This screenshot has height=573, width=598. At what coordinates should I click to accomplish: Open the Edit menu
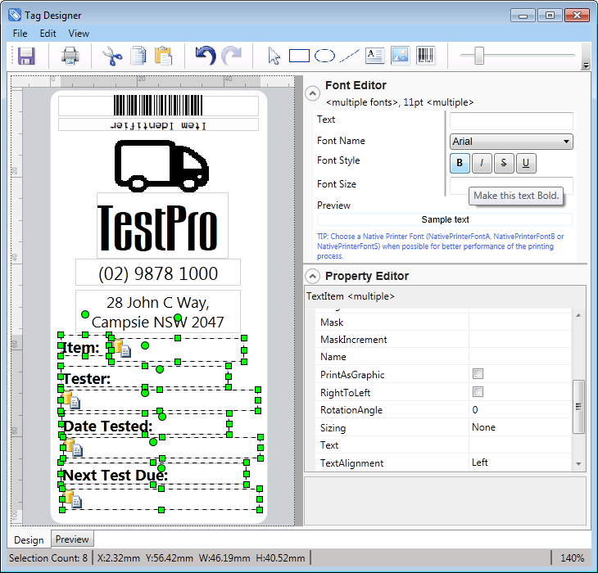coord(48,34)
